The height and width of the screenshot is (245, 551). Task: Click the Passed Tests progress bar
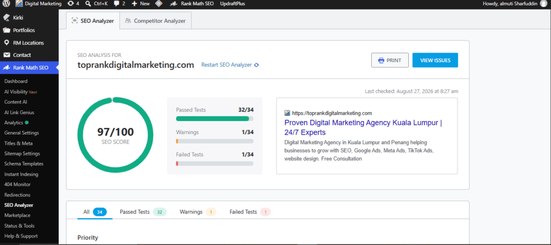(x=214, y=118)
